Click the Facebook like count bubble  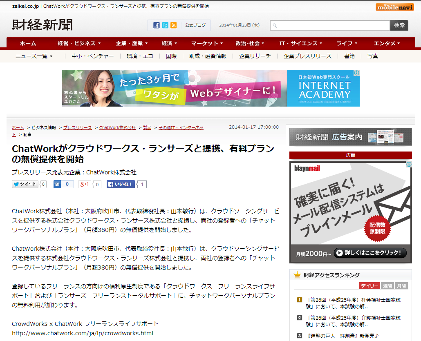142,184
